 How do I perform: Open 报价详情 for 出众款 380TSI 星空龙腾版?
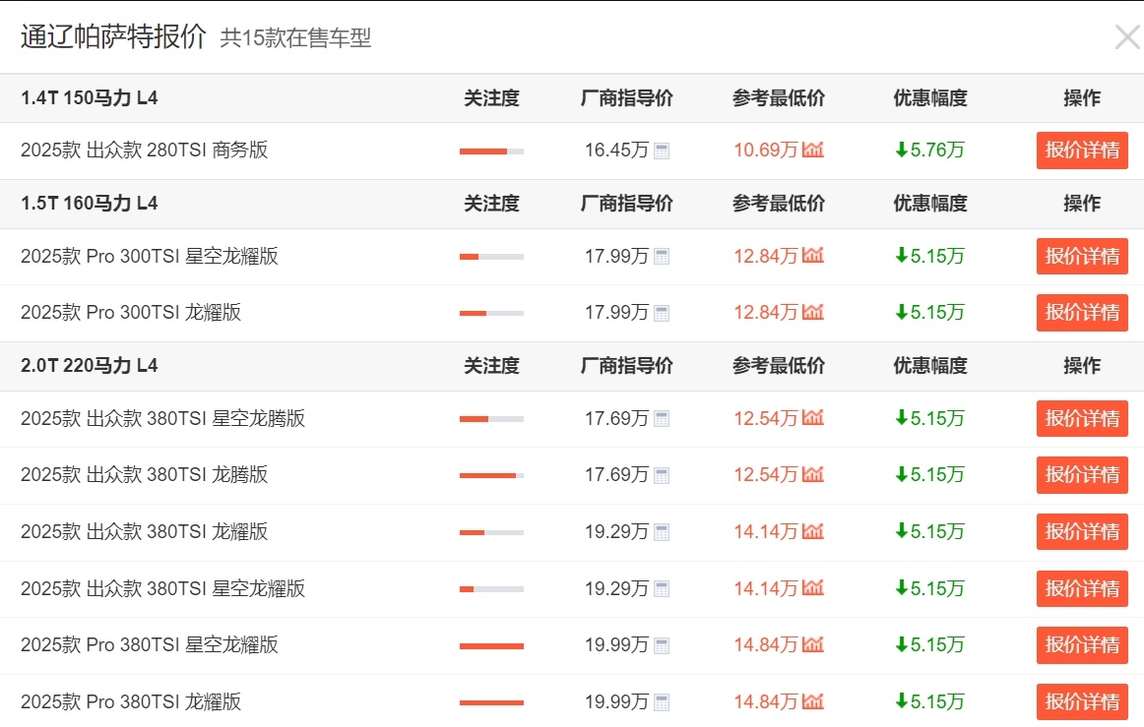coord(1082,418)
